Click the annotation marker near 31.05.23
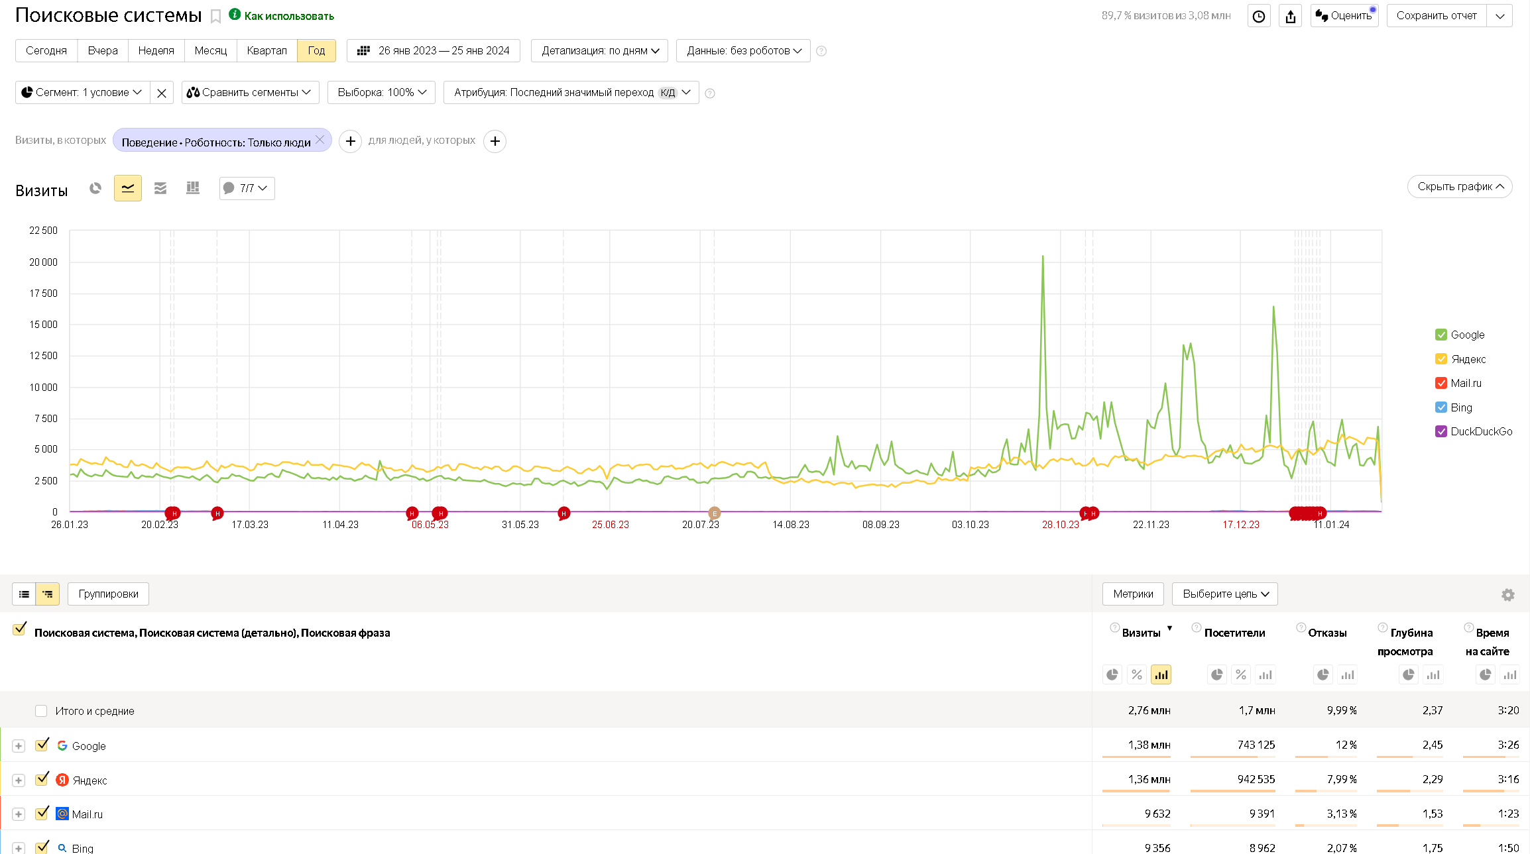 (563, 513)
